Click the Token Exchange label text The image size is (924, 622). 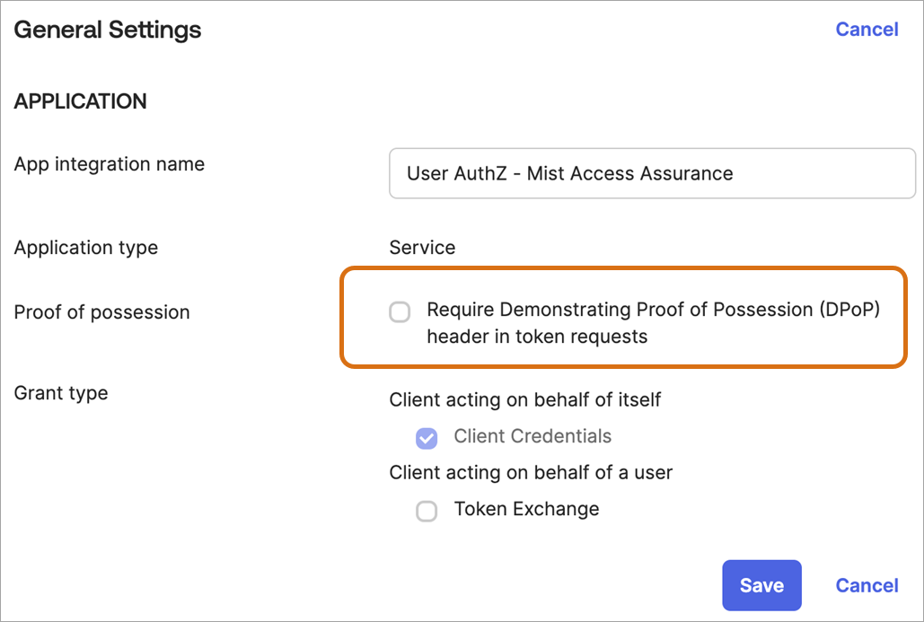coord(526,509)
